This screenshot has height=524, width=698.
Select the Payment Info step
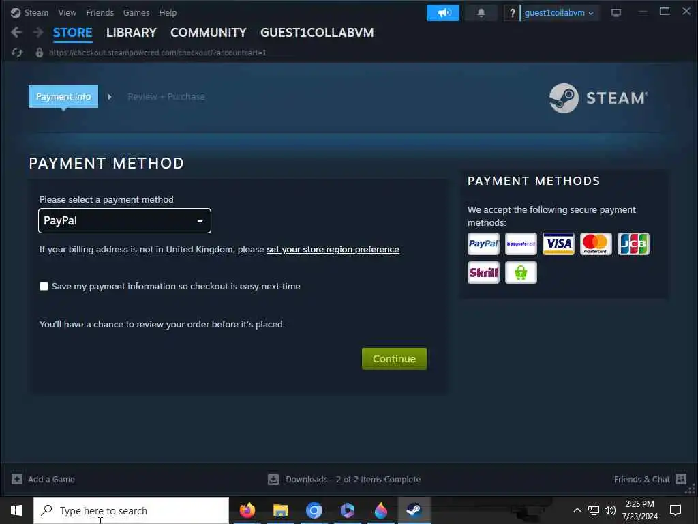point(63,96)
